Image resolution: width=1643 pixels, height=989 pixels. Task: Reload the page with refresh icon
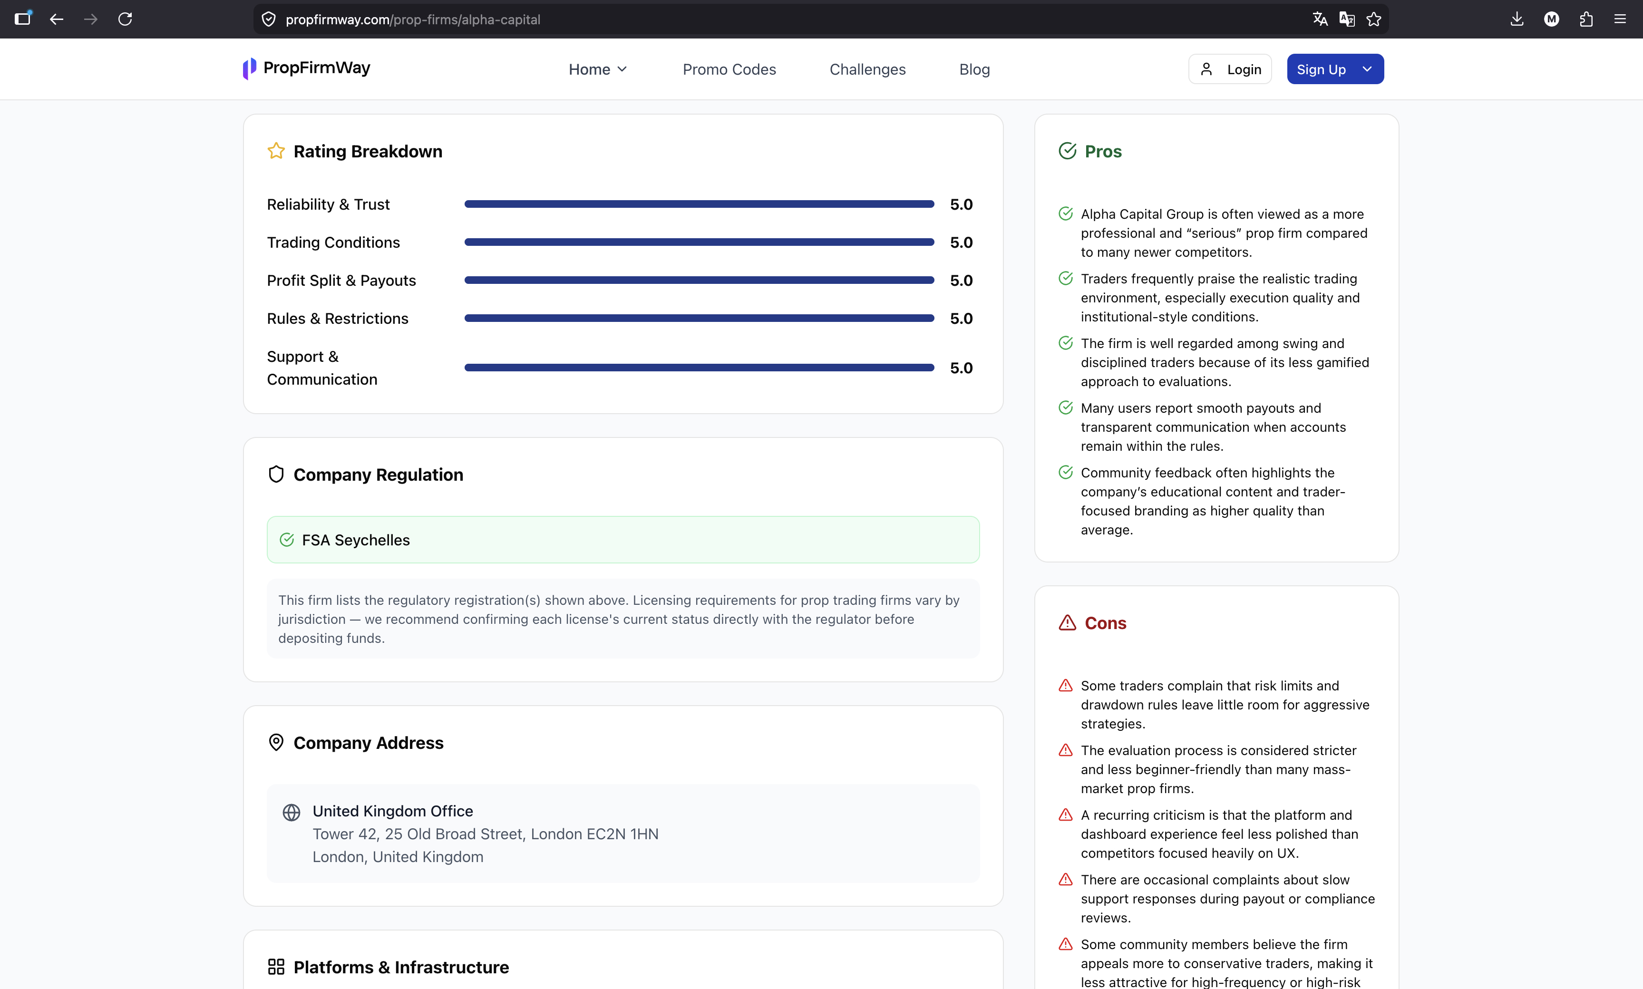[x=125, y=19]
